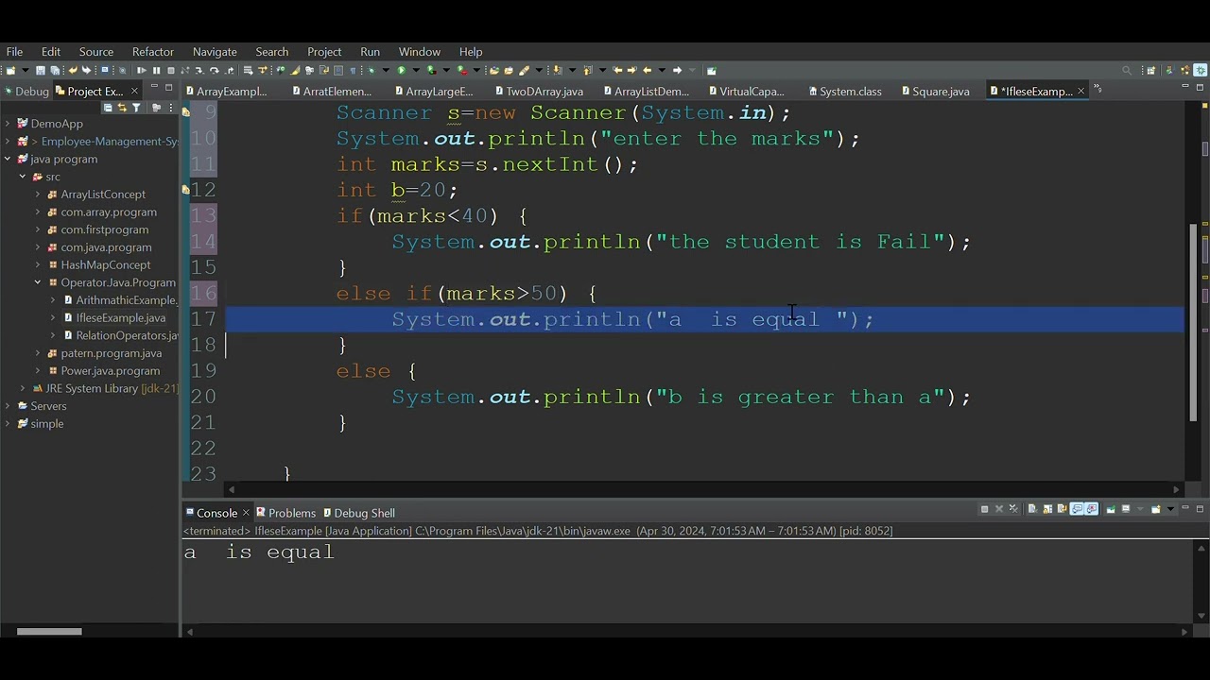Toggle Scroll Lock in Console toolbar
The width and height of the screenshot is (1210, 680).
tap(1047, 509)
